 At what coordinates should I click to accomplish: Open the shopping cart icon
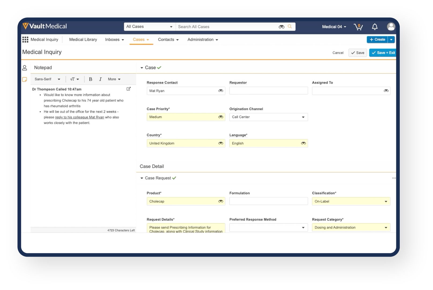[x=358, y=27]
